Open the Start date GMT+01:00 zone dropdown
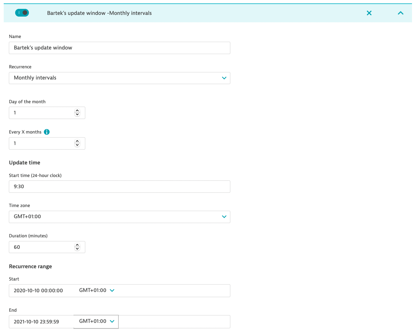Image resolution: width=416 pixels, height=334 pixels. (97, 290)
